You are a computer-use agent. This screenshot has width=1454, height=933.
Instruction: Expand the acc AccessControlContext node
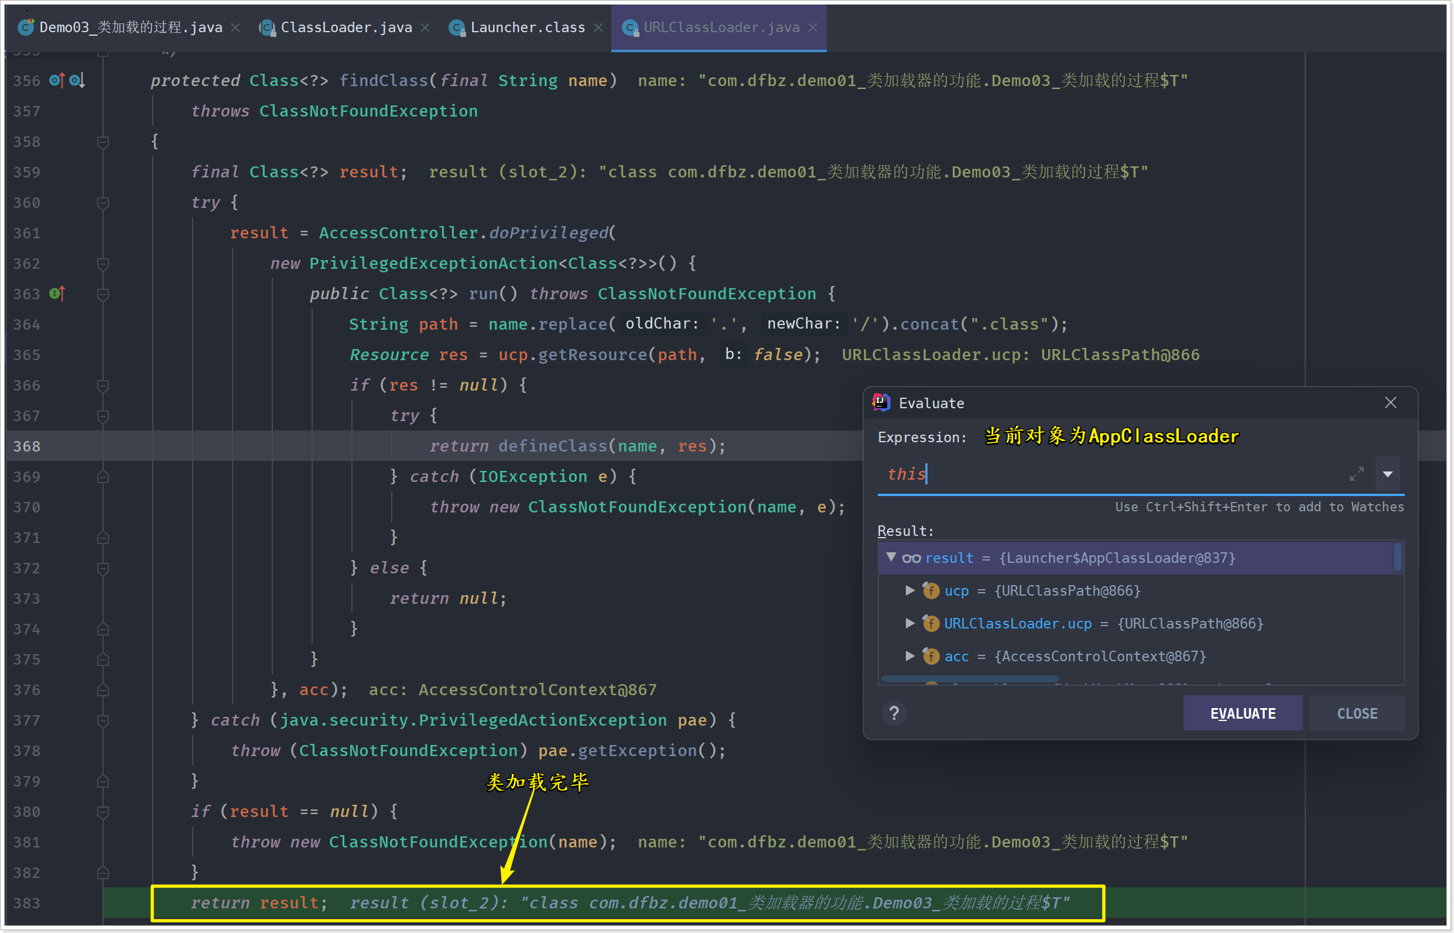pyautogui.click(x=909, y=655)
